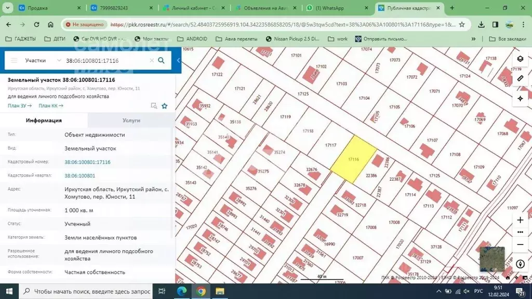Open the ДЕТИ bookmarks folder
The width and height of the screenshot is (532, 299).
click(55, 39)
